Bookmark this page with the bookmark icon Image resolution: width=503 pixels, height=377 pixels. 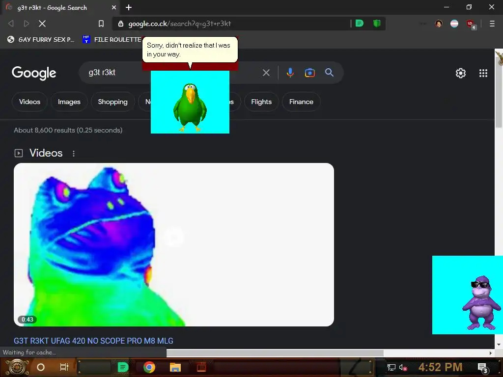101,24
